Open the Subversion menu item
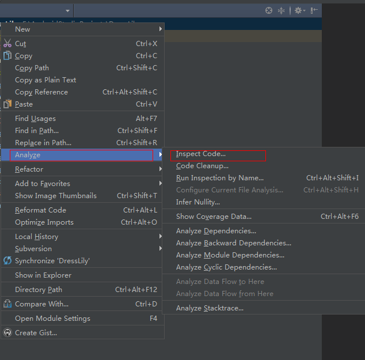Viewport: 365px width, 360px height. click(83, 249)
